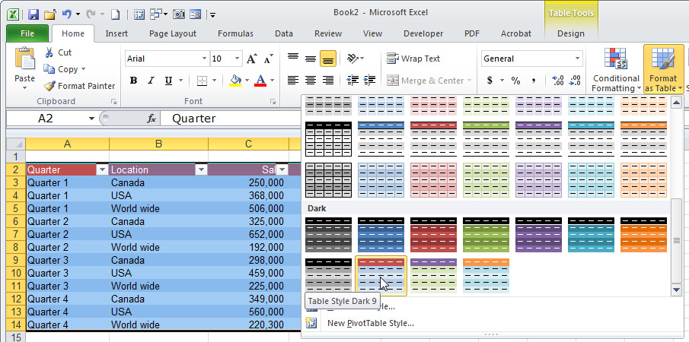Open the Table Tools Design tab
This screenshot has width=689, height=342.
tap(571, 33)
